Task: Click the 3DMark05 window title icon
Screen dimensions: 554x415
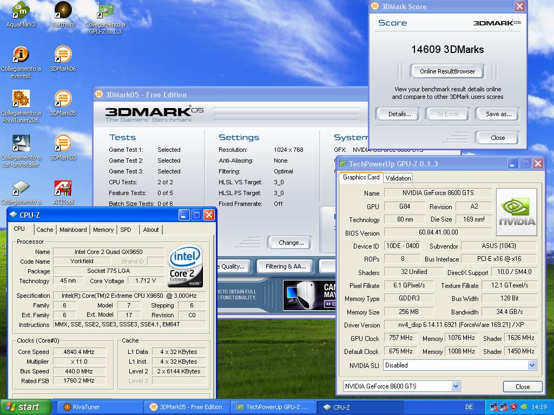Action: [99, 94]
